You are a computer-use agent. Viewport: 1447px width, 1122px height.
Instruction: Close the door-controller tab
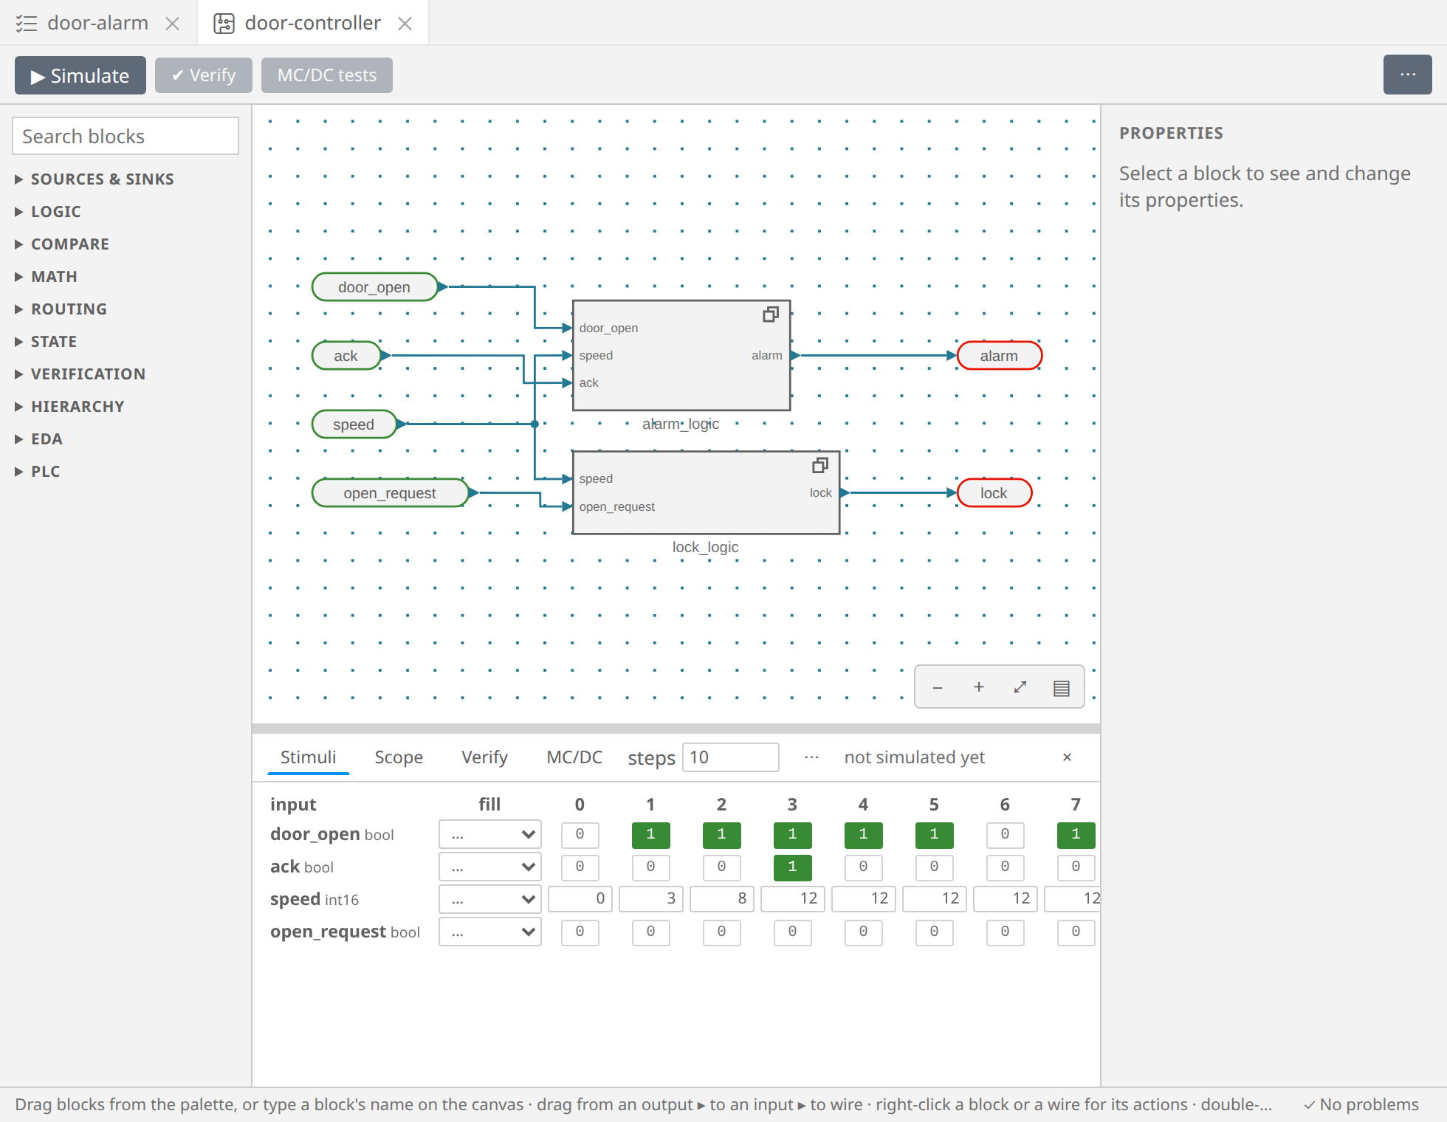(x=405, y=24)
